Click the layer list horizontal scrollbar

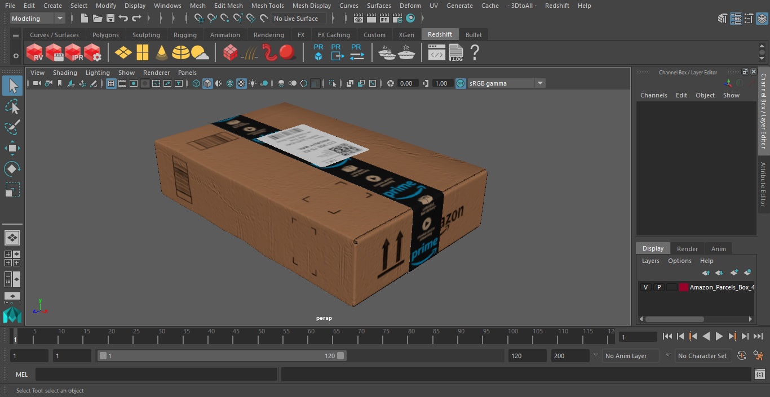674,319
